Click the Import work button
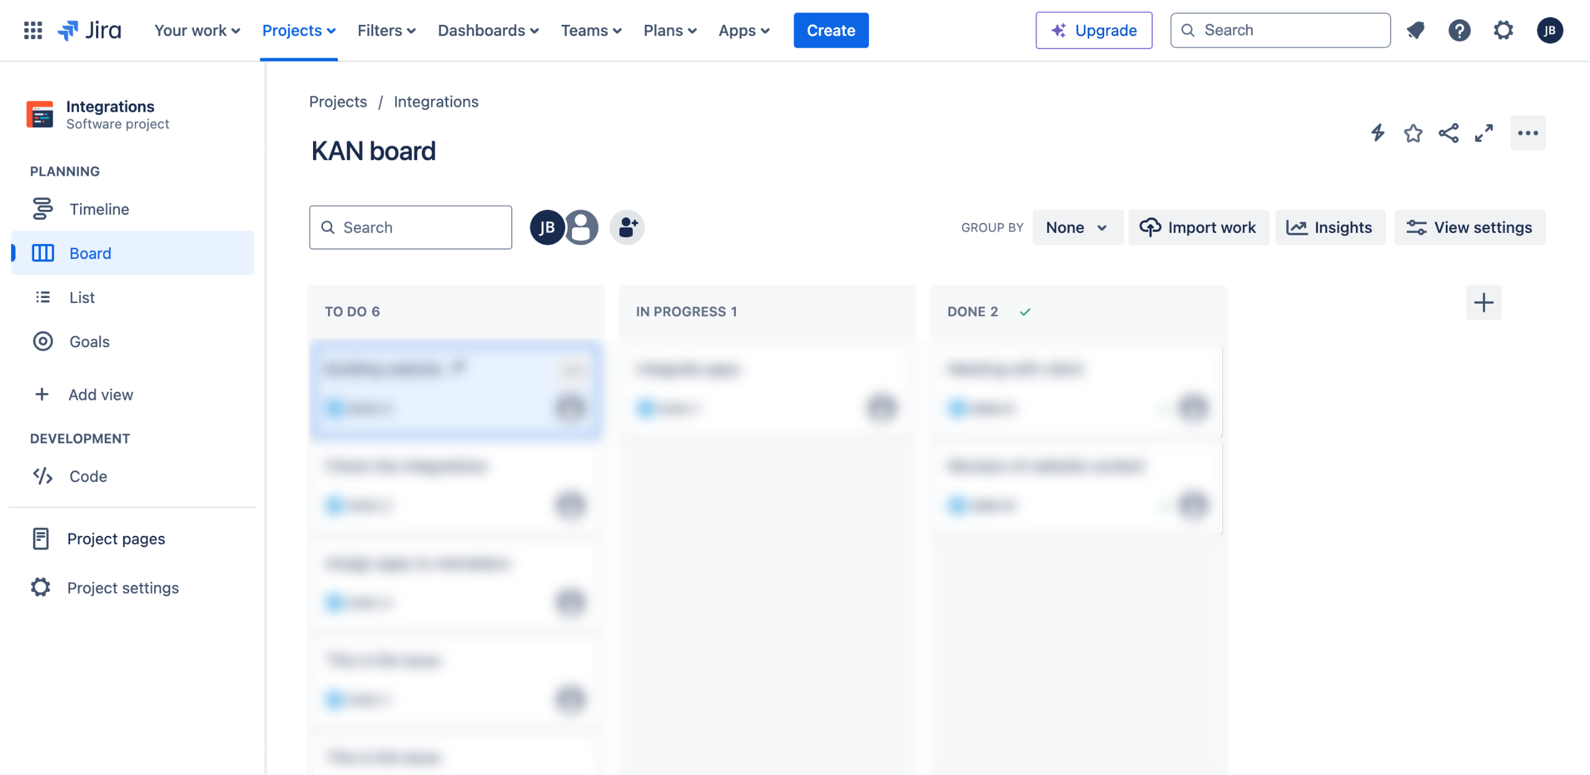Screen dimensions: 1590x775 pyautogui.click(x=1198, y=227)
